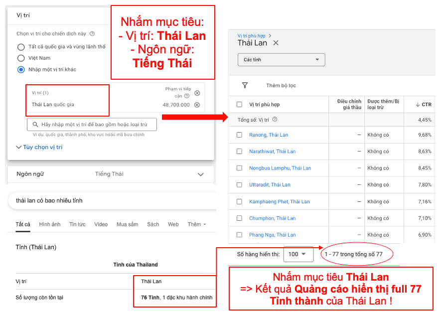437x313 pixels.
Task: Click Kamphaeng Phet CTR value 7,16%
Action: [x=425, y=201]
